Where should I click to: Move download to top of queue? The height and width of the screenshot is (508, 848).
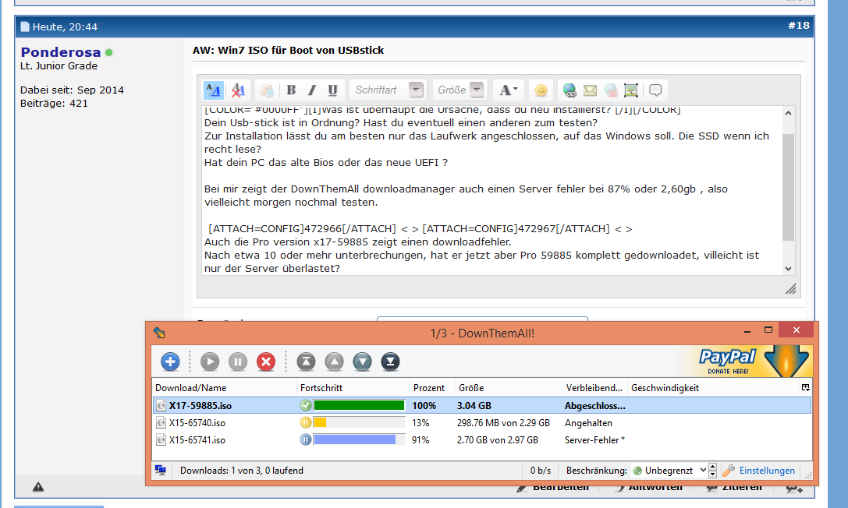point(306,362)
